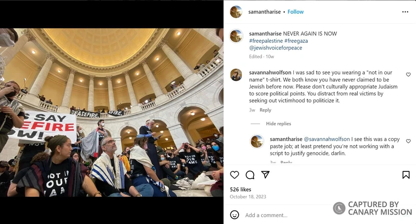Follow samantharise account
The width and height of the screenshot is (416, 224).
click(x=295, y=11)
